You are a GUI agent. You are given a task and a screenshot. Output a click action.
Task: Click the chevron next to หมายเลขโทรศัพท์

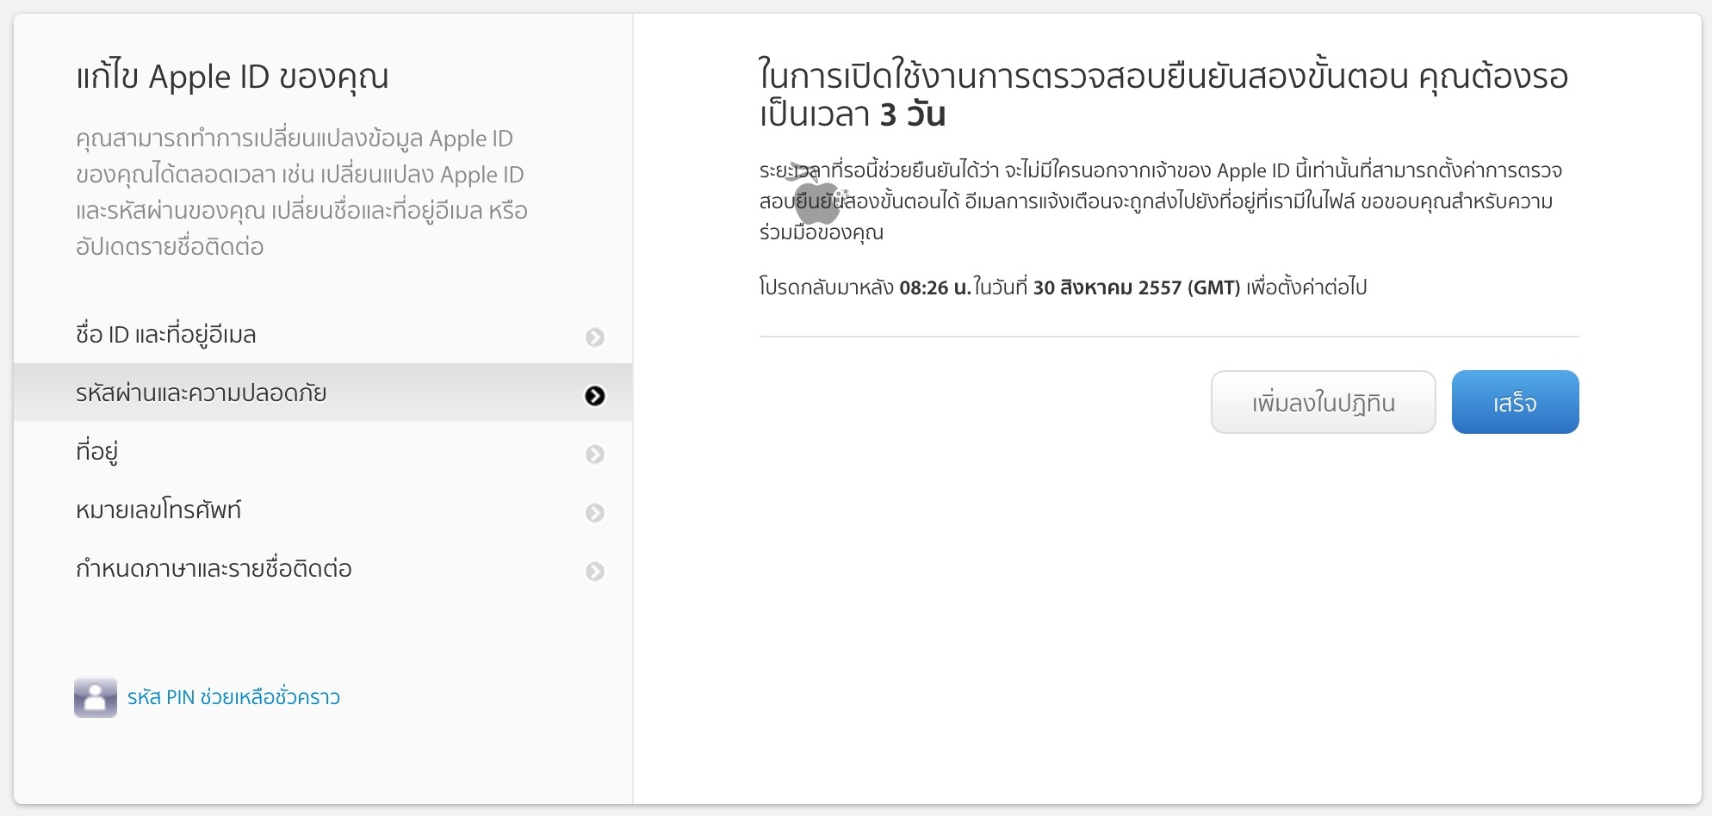(595, 511)
